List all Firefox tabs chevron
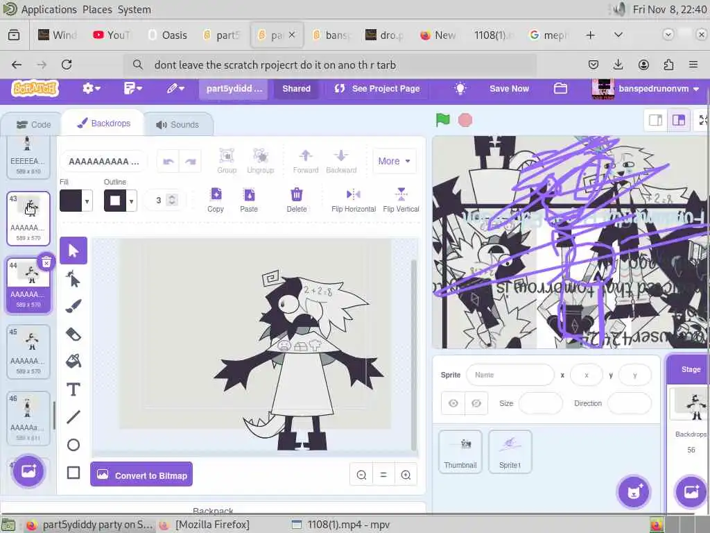Viewport: 710px width, 533px height. pos(618,35)
